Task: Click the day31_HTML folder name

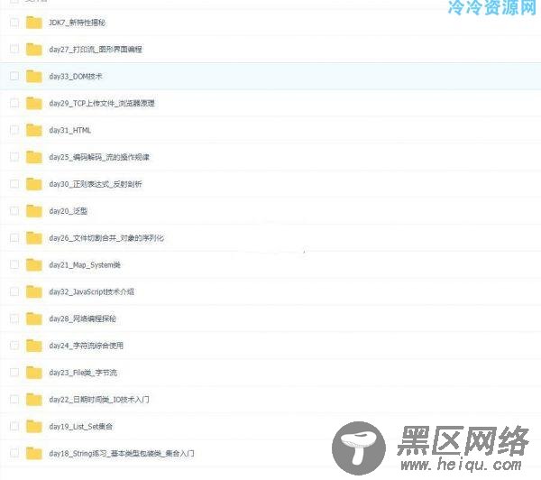Action: click(70, 130)
